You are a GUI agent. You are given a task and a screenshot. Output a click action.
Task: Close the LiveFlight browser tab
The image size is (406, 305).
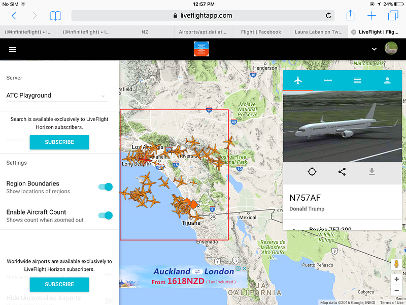[353, 32]
